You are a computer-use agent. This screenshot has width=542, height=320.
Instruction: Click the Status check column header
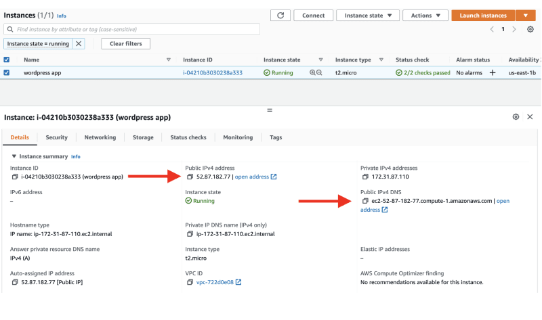click(413, 60)
